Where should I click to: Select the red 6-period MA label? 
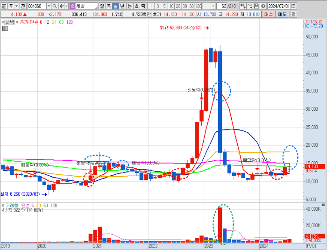41,22
